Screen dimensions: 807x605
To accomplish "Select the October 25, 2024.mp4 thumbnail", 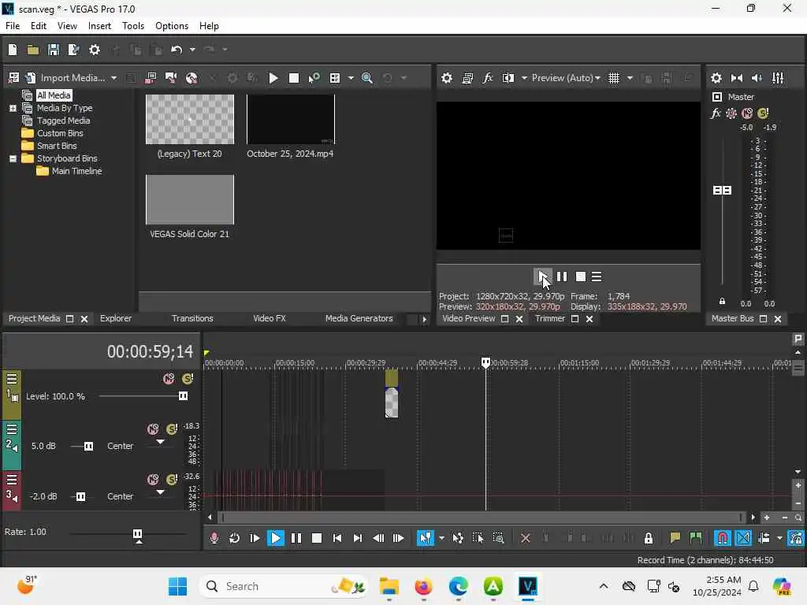I will click(291, 120).
